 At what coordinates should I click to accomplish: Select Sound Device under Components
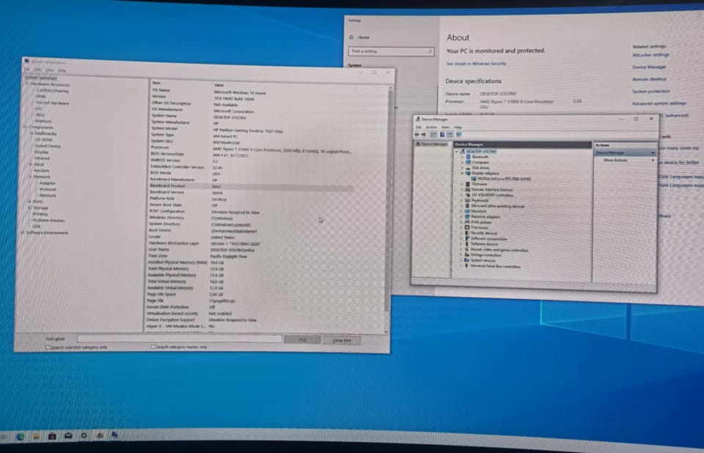pos(48,146)
